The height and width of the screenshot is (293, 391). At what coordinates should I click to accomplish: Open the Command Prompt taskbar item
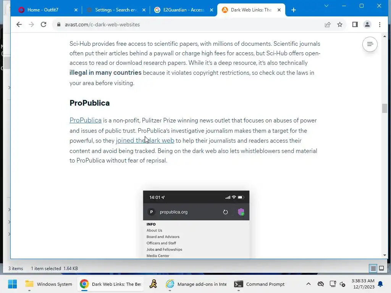(x=260, y=284)
